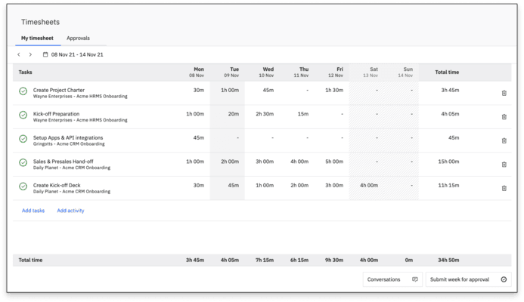Image resolution: width=524 pixels, height=302 pixels.
Task: Click the Fri 12 Nov column header
Action: pyautogui.click(x=336, y=72)
